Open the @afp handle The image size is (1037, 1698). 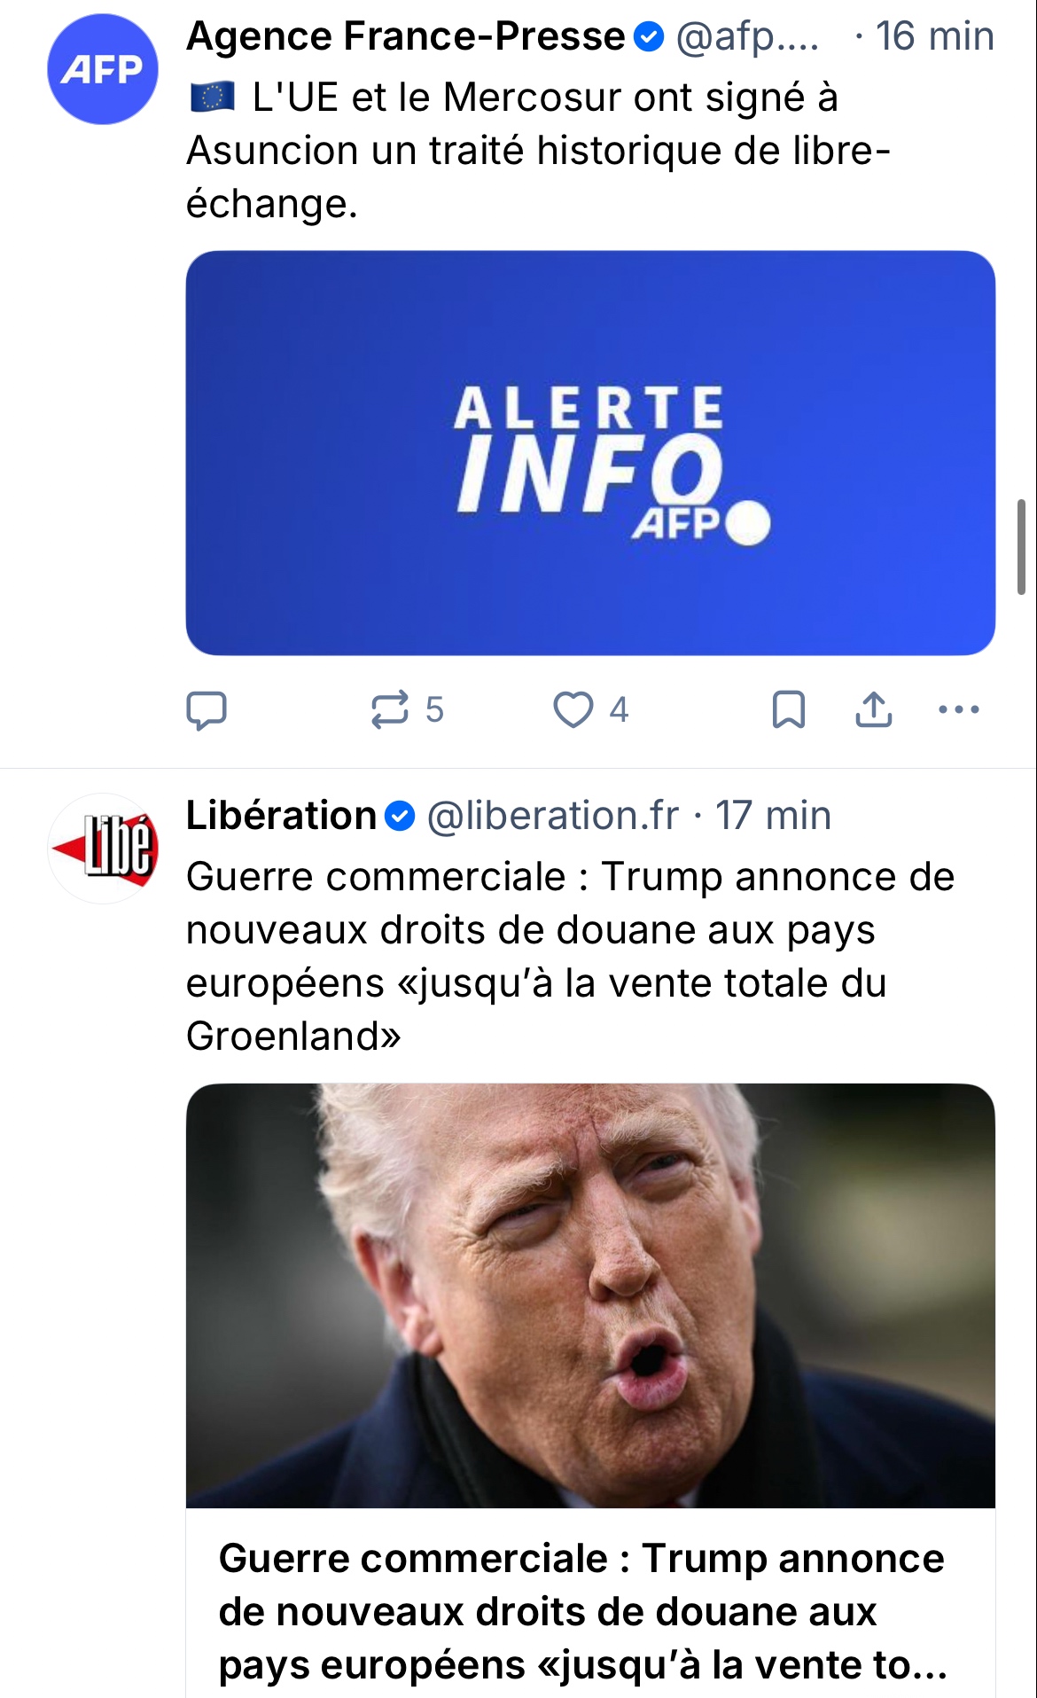click(748, 37)
